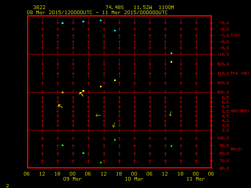This screenshot has width=251, height=188.
Task: Click the Pre (mb) pressure axis label
Action: click(x=240, y=73)
